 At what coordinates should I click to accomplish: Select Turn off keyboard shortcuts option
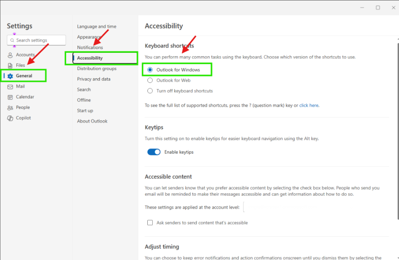150,91
